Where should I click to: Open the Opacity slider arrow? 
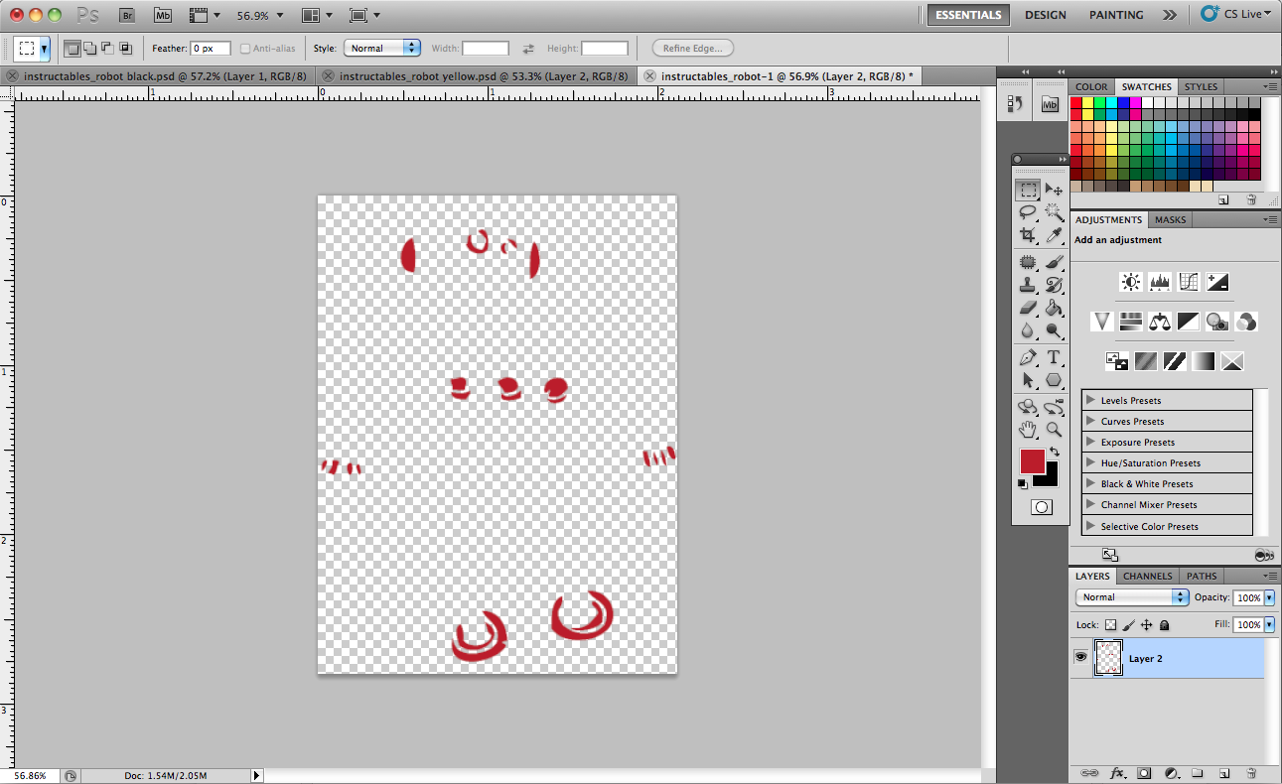1269,597
